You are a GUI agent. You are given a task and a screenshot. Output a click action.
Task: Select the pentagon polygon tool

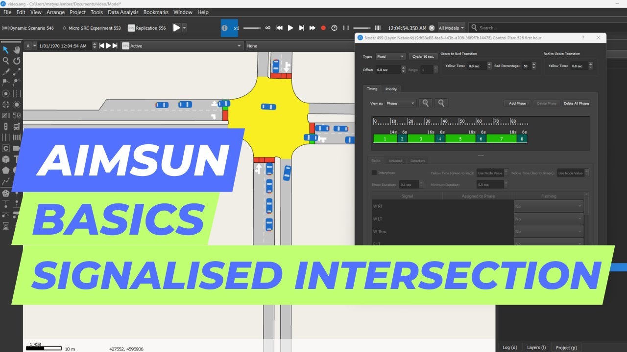coord(6,170)
